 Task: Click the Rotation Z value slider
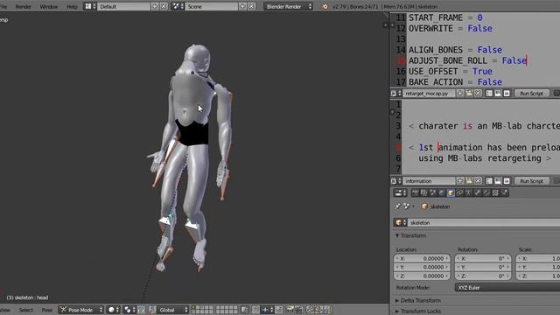[483, 276]
